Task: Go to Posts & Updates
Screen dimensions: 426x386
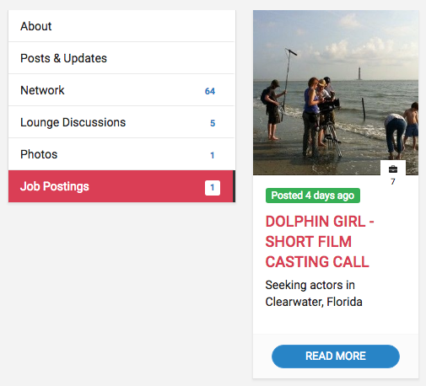Action: tap(121, 58)
